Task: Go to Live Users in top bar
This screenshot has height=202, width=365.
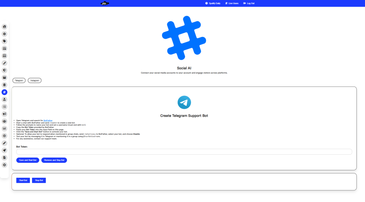Action: tap(232, 3)
